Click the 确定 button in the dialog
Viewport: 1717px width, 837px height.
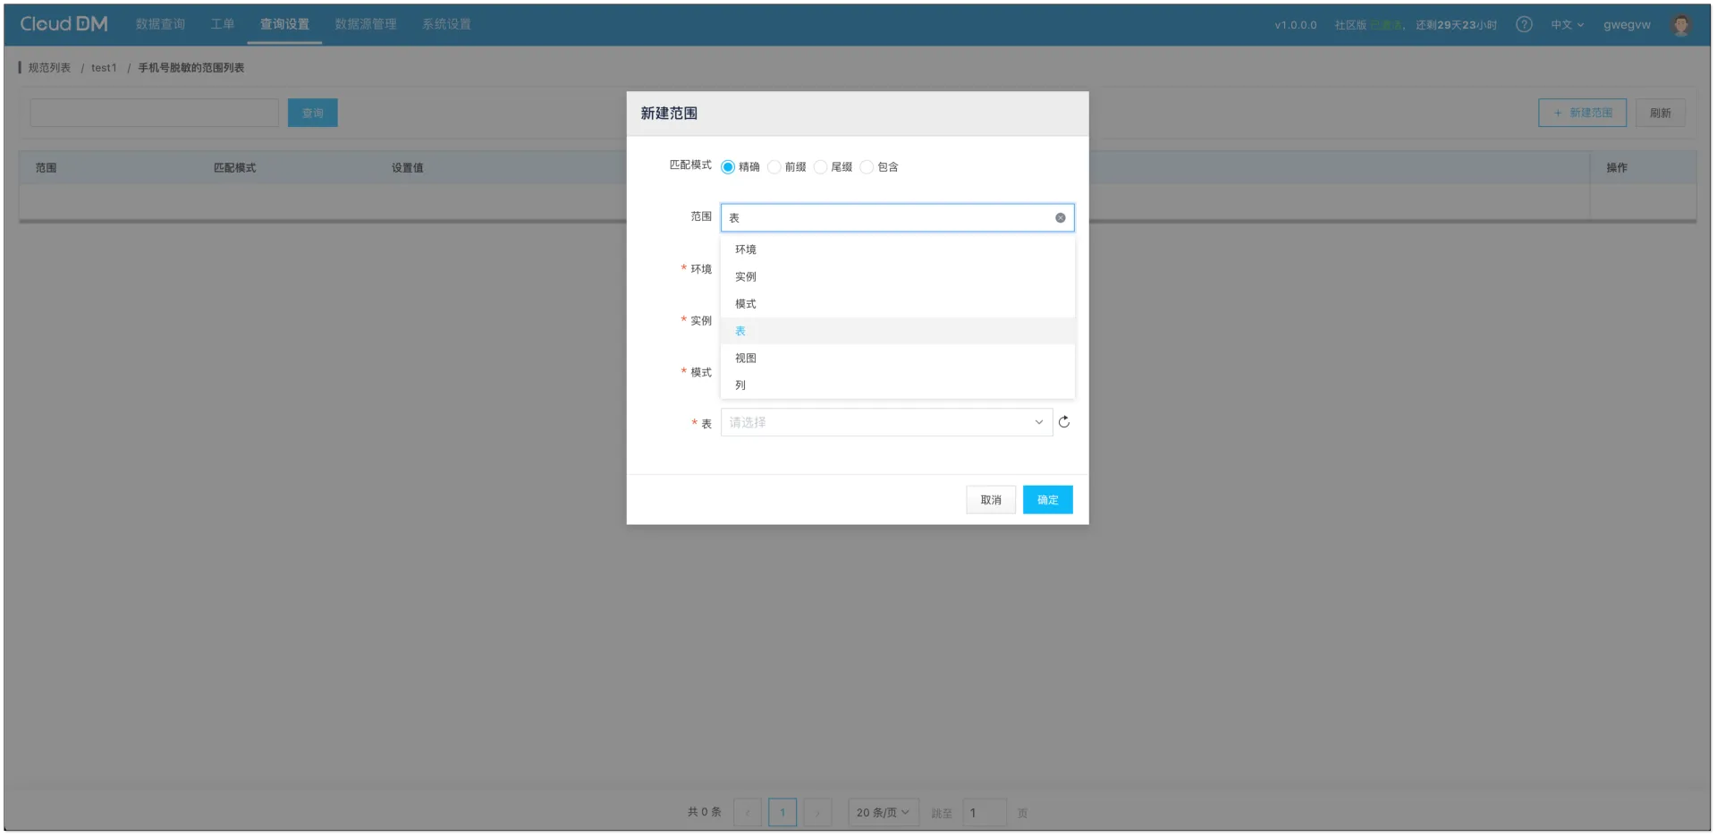(1047, 500)
